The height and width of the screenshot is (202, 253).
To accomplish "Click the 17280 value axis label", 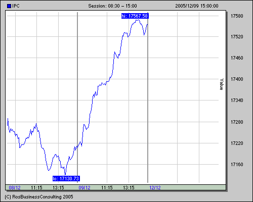I will point(237,122).
